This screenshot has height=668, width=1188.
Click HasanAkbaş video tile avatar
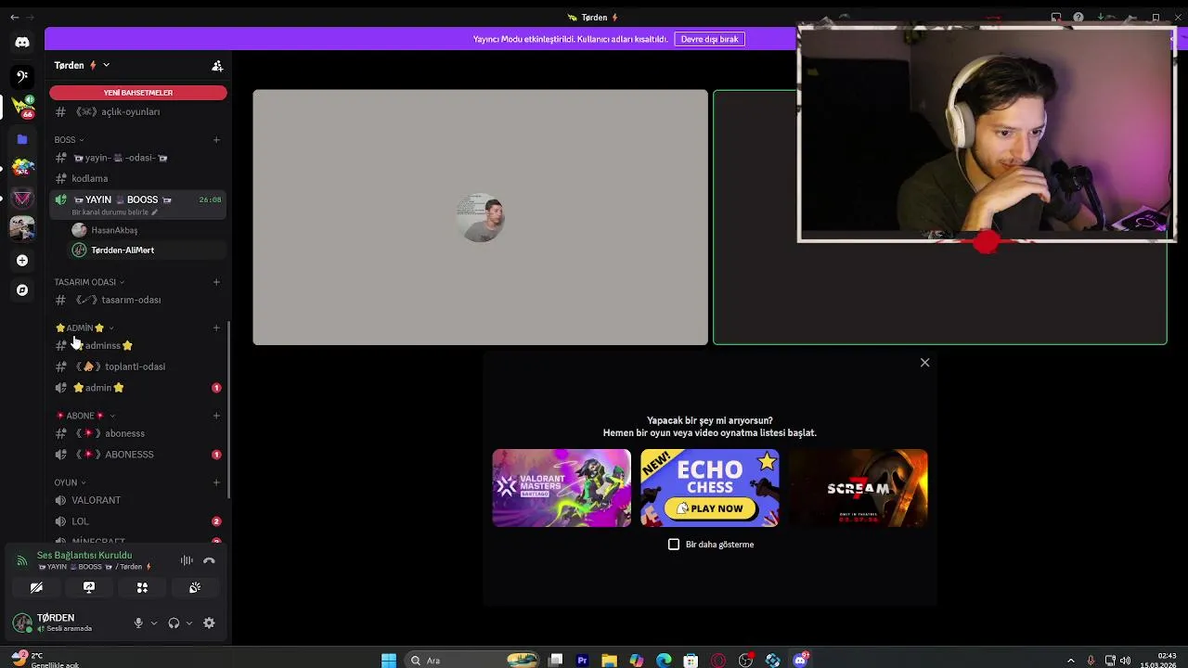(x=481, y=217)
